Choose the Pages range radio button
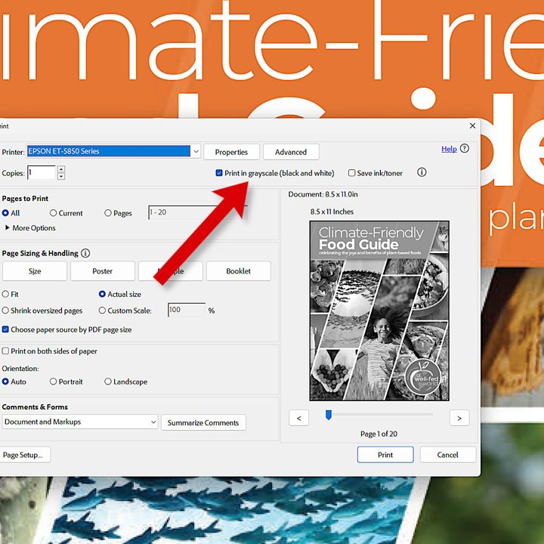 (108, 213)
